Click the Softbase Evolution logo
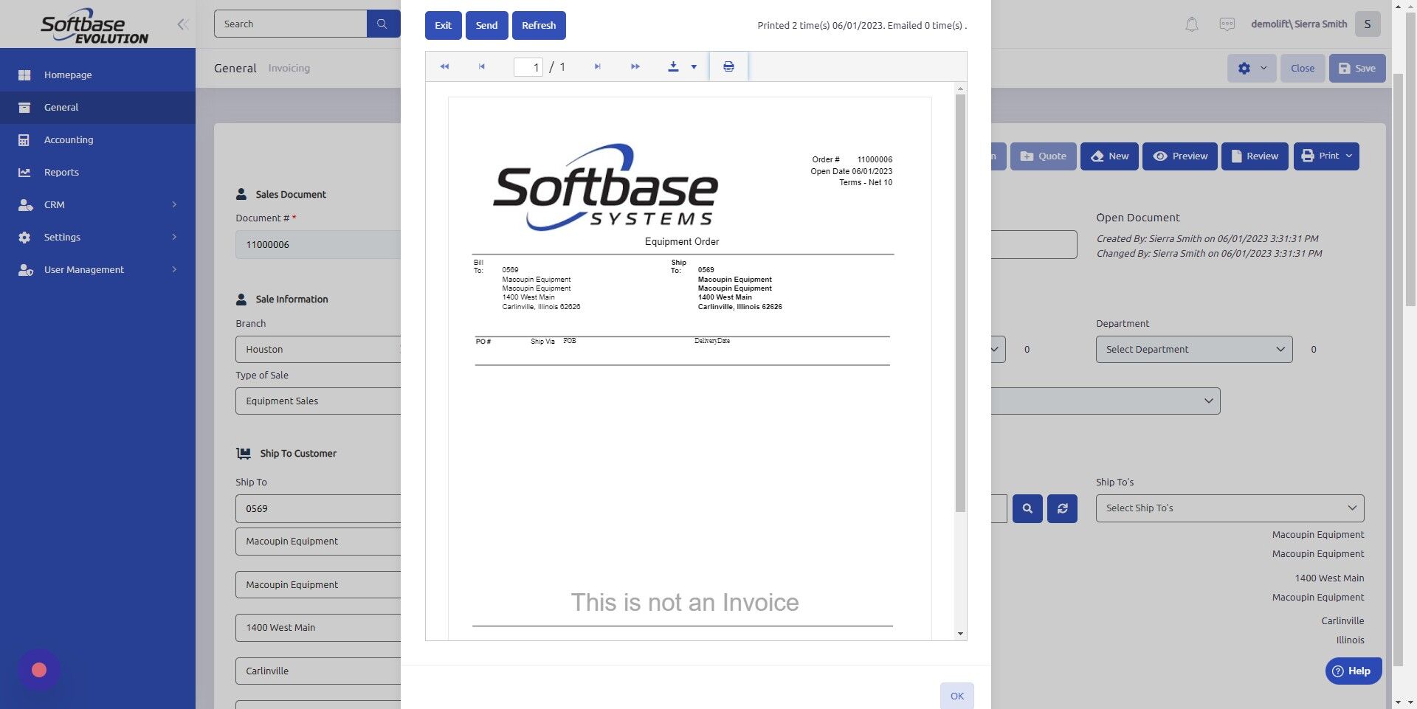 (x=94, y=26)
